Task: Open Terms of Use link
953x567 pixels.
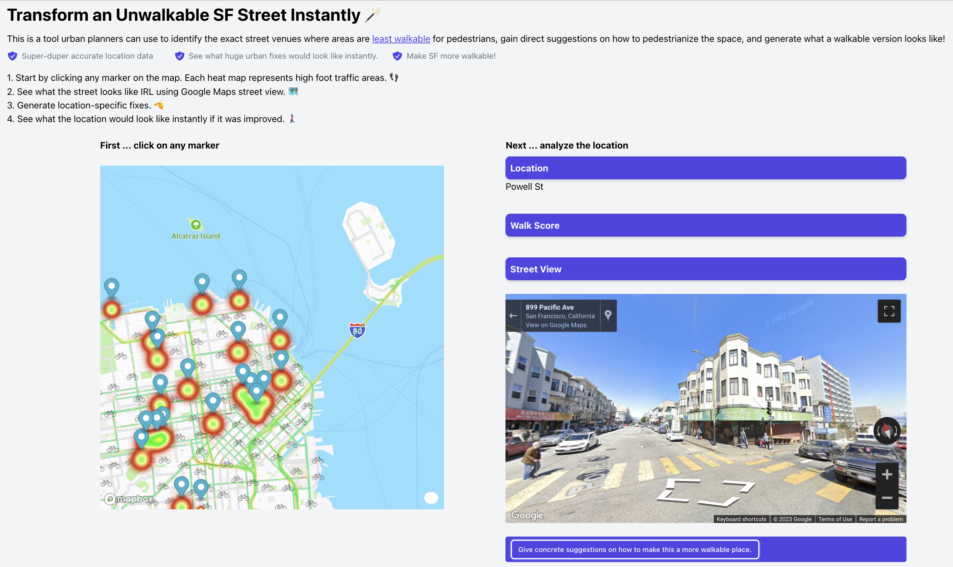Action: point(835,519)
